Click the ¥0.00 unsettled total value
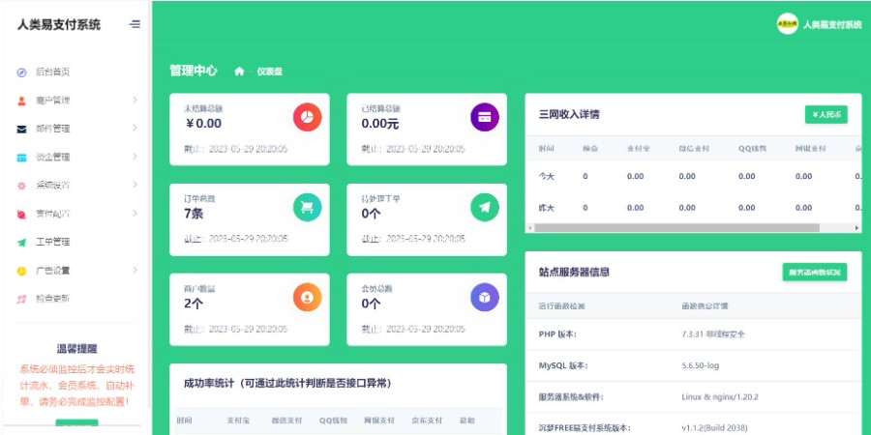 (x=203, y=123)
